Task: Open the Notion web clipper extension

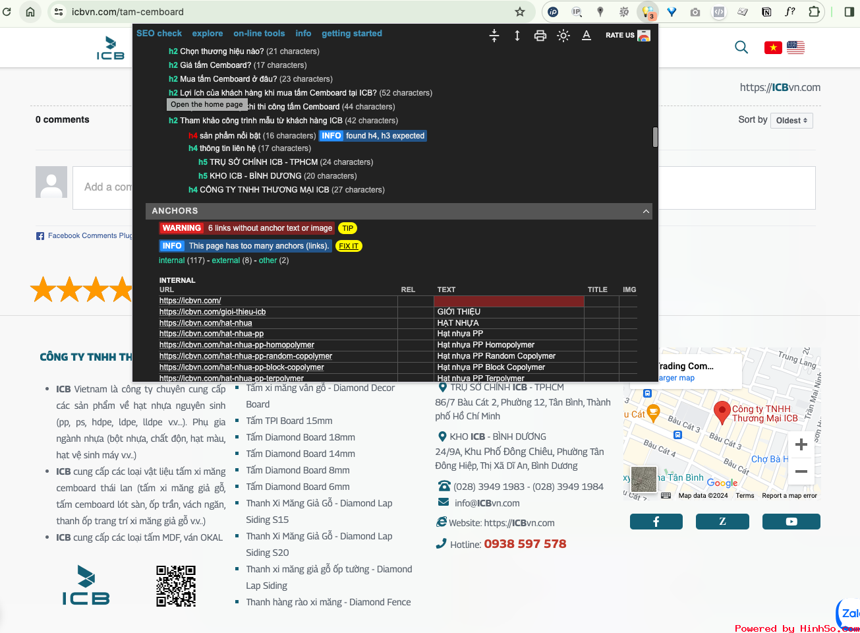Action: click(x=766, y=12)
